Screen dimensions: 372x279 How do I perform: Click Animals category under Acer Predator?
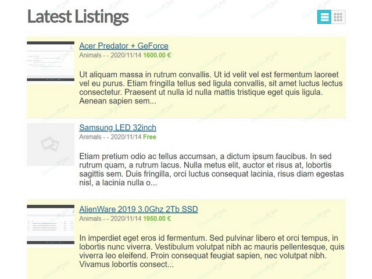(91, 55)
